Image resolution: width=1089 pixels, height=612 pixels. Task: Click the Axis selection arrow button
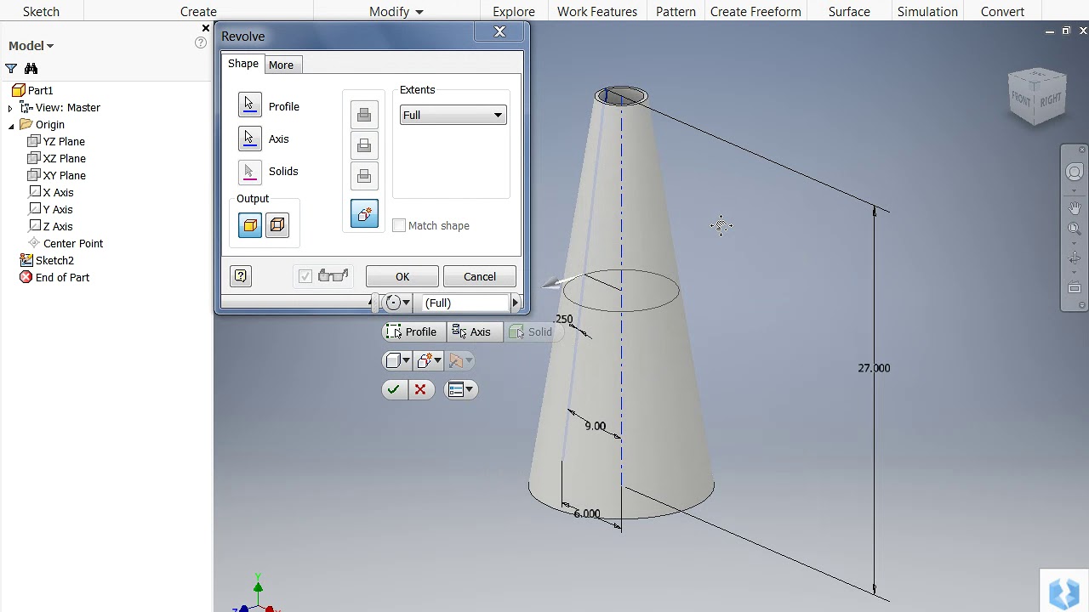250,138
